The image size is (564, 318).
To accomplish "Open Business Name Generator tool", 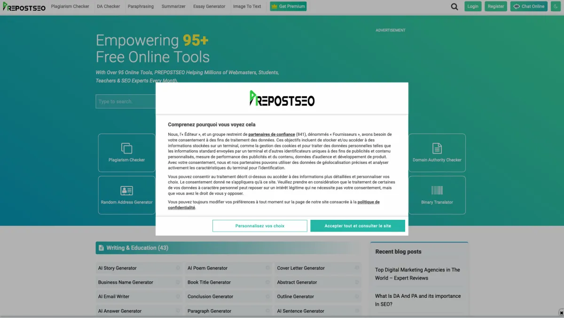I will [x=125, y=282].
